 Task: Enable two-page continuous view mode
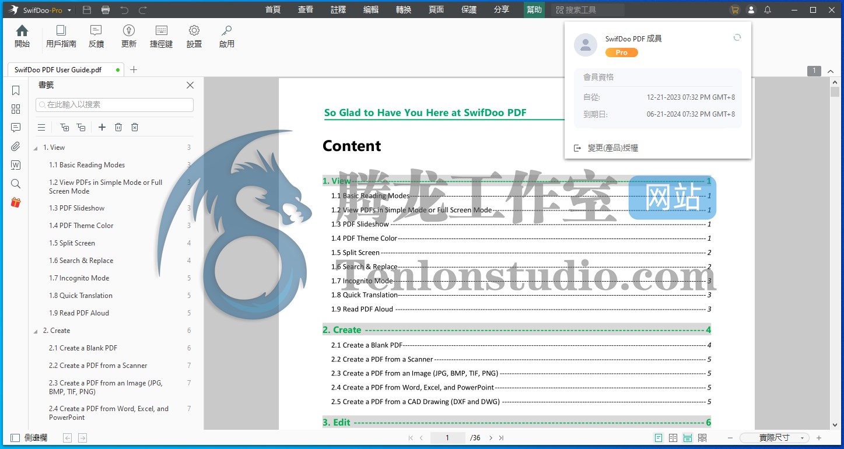[x=702, y=437]
